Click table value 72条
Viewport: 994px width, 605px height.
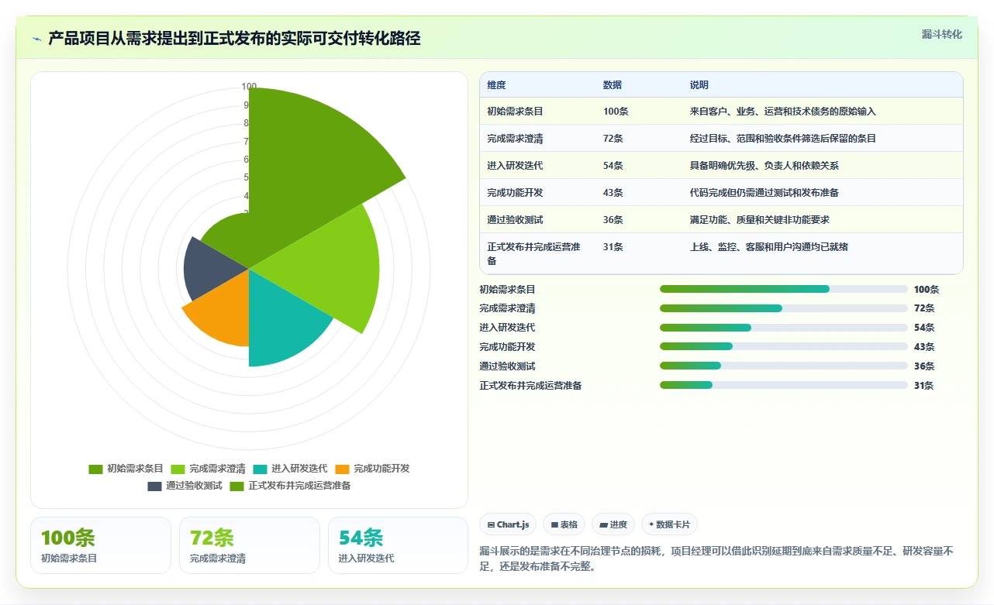[x=613, y=139]
